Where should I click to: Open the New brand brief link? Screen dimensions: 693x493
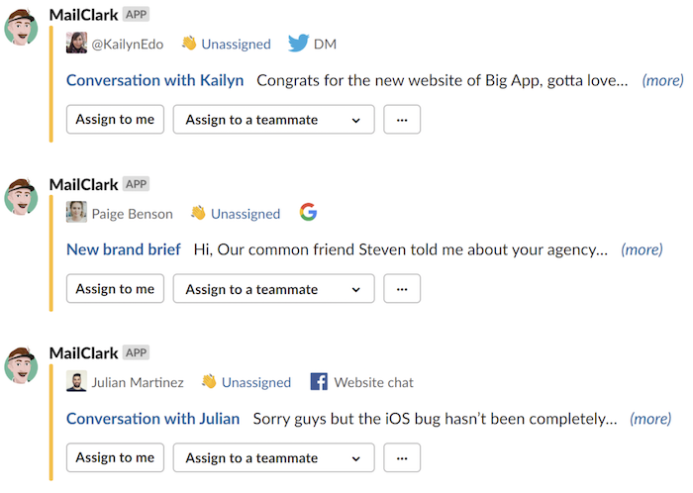[x=124, y=249]
